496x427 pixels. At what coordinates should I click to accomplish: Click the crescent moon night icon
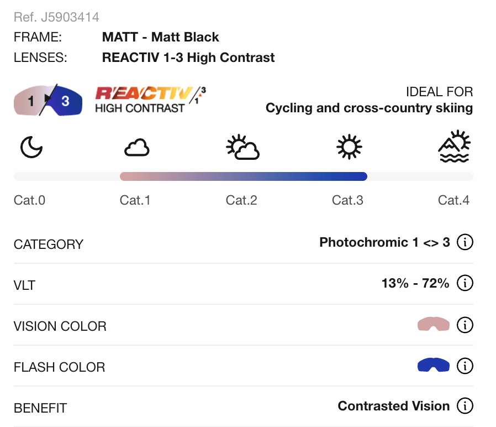[x=31, y=148]
